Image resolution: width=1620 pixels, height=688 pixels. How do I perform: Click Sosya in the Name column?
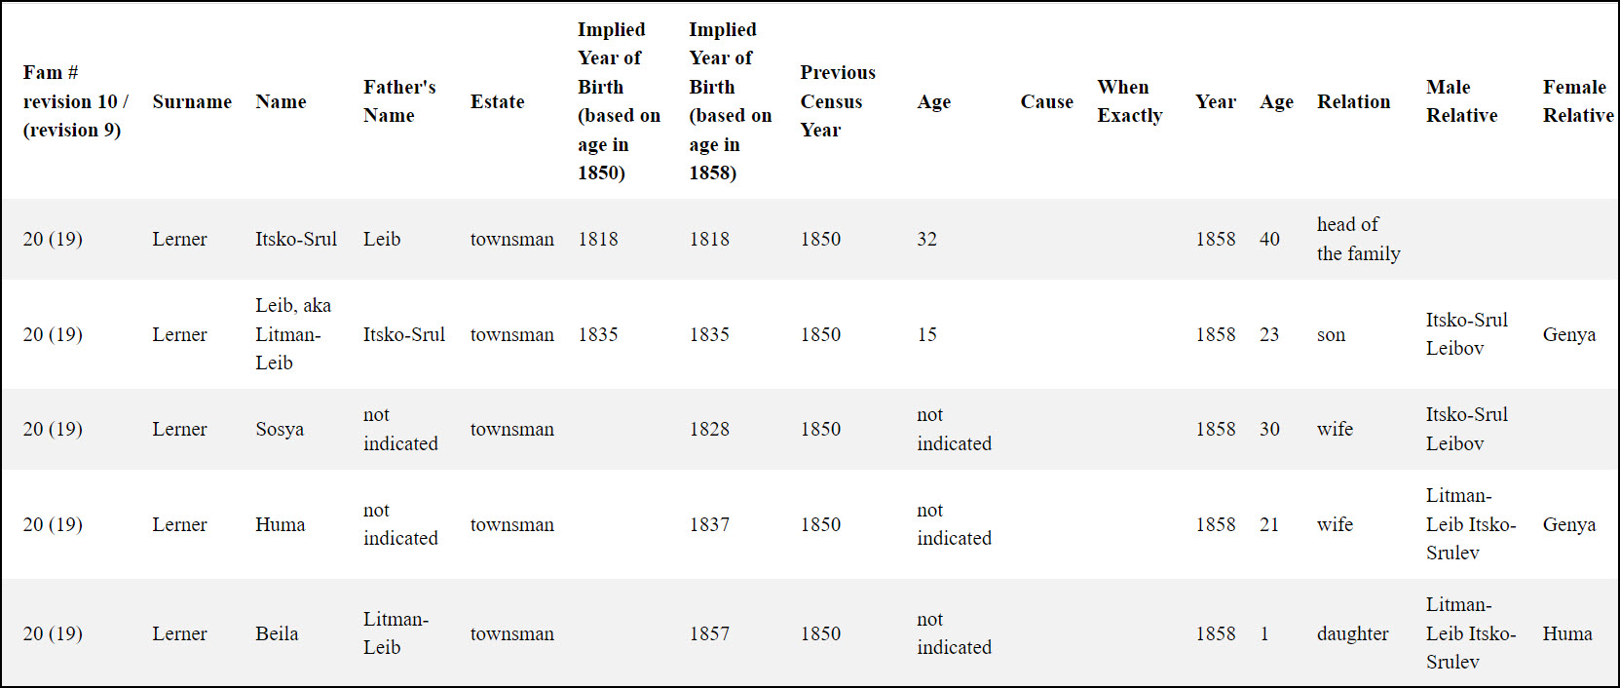click(280, 429)
